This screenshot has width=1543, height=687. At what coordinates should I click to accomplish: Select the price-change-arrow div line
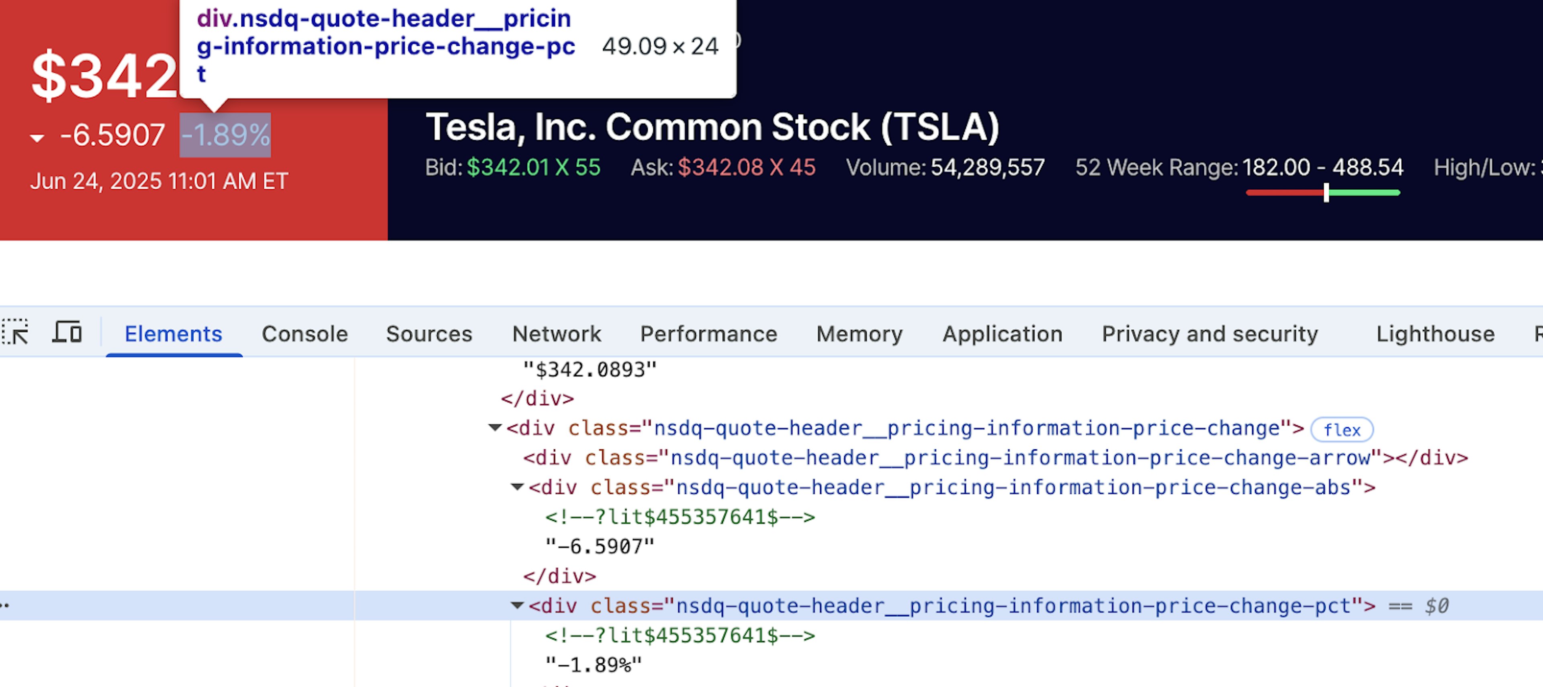pyautogui.click(x=996, y=458)
